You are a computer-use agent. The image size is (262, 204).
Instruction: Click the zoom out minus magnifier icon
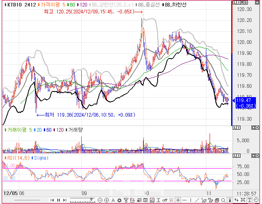pyautogui.click(x=100, y=200)
